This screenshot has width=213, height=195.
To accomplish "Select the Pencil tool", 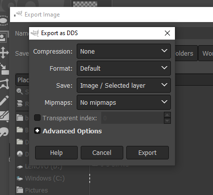I will [4, 100].
